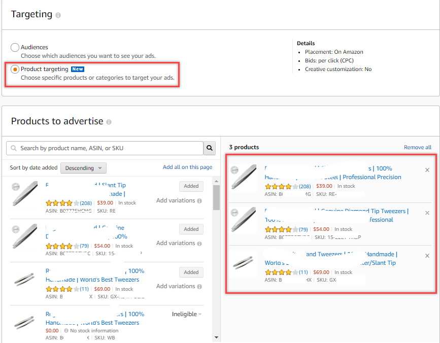Click Add variations info icon for $69.00 product
This screenshot has width=440, height=343.
pyautogui.click(x=199, y=287)
